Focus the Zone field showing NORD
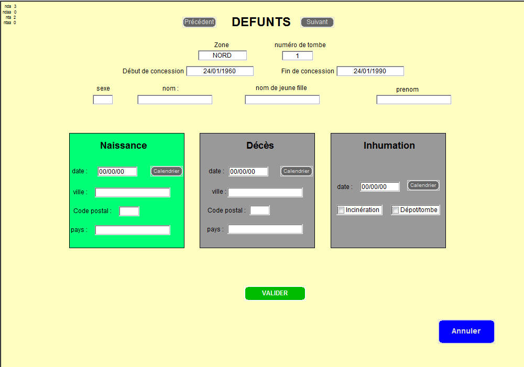 (x=222, y=55)
